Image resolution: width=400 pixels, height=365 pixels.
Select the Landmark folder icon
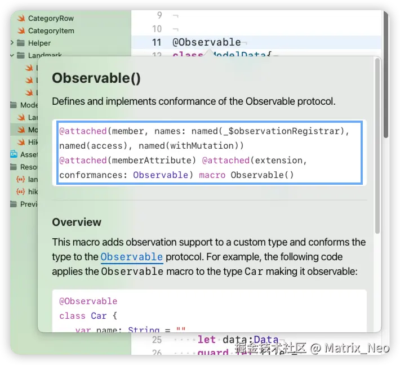(21, 55)
